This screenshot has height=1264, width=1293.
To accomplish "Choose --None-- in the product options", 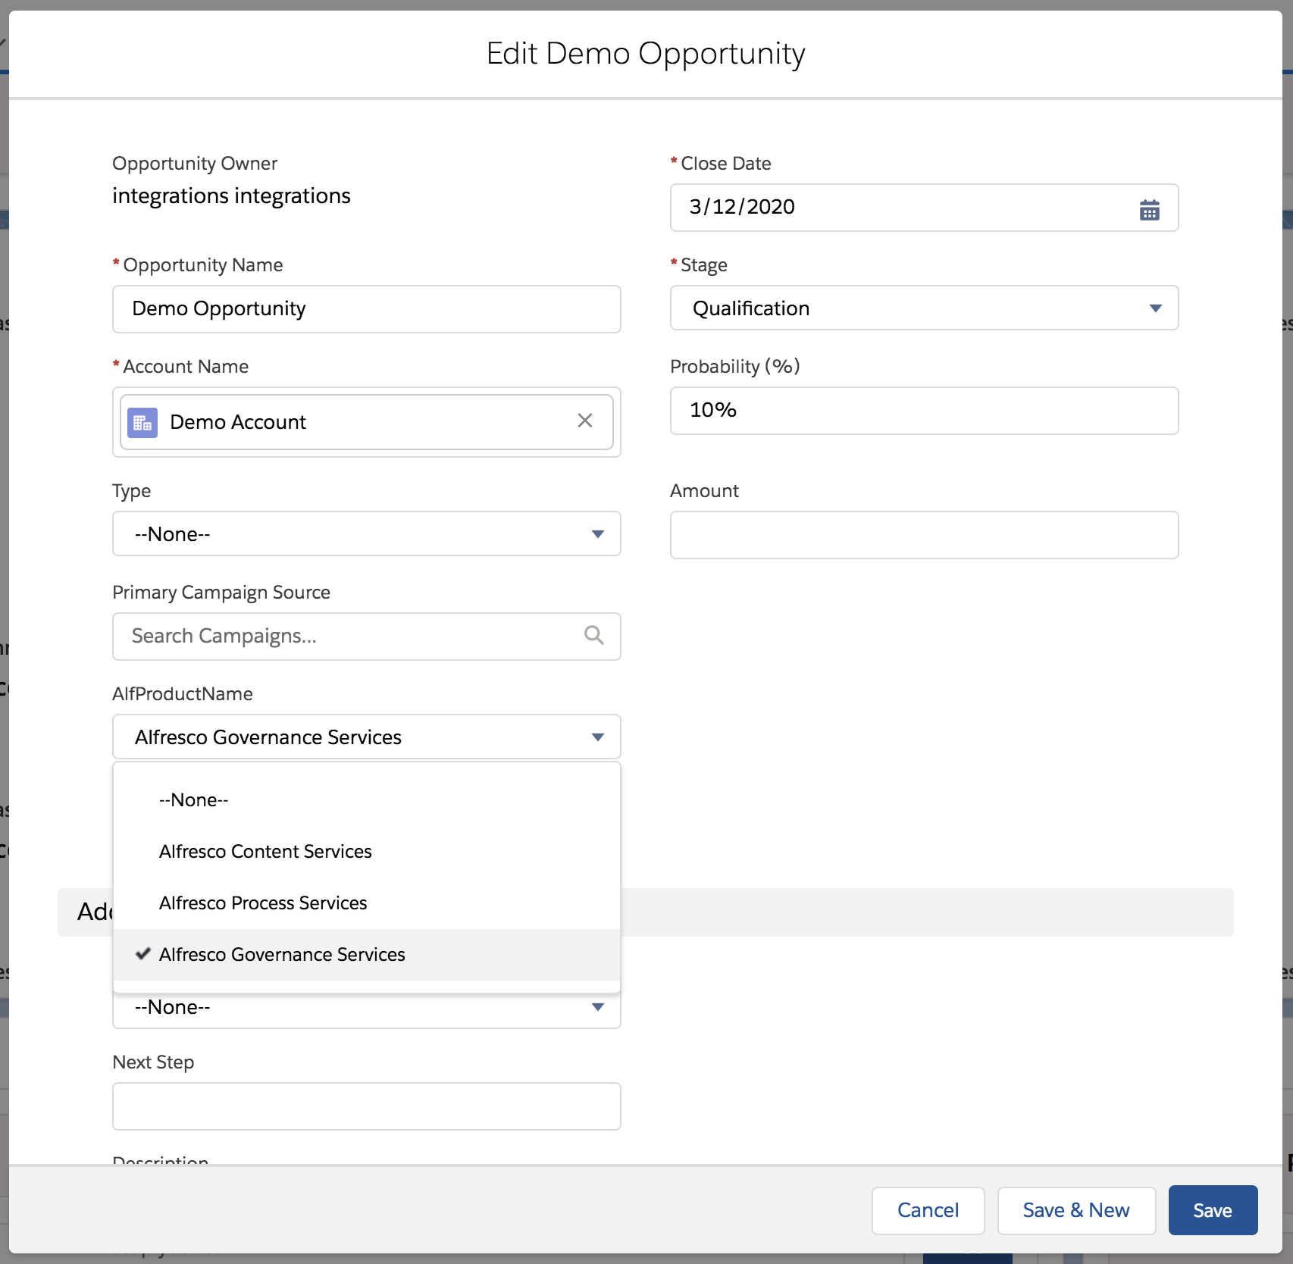I will [193, 799].
